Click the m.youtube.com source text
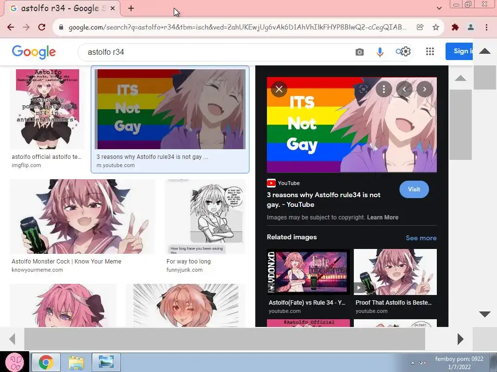Viewport: 497px width, 372px height. pyautogui.click(x=116, y=165)
